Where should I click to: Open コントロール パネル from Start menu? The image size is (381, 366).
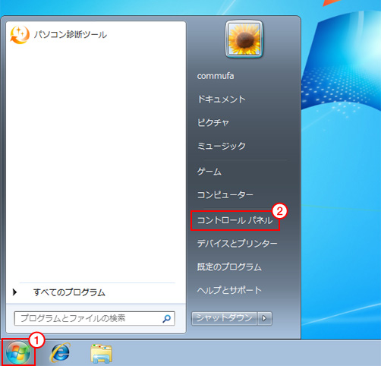coord(235,220)
